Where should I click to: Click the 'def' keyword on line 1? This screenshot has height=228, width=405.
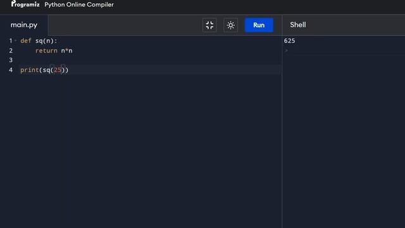[x=26, y=41]
